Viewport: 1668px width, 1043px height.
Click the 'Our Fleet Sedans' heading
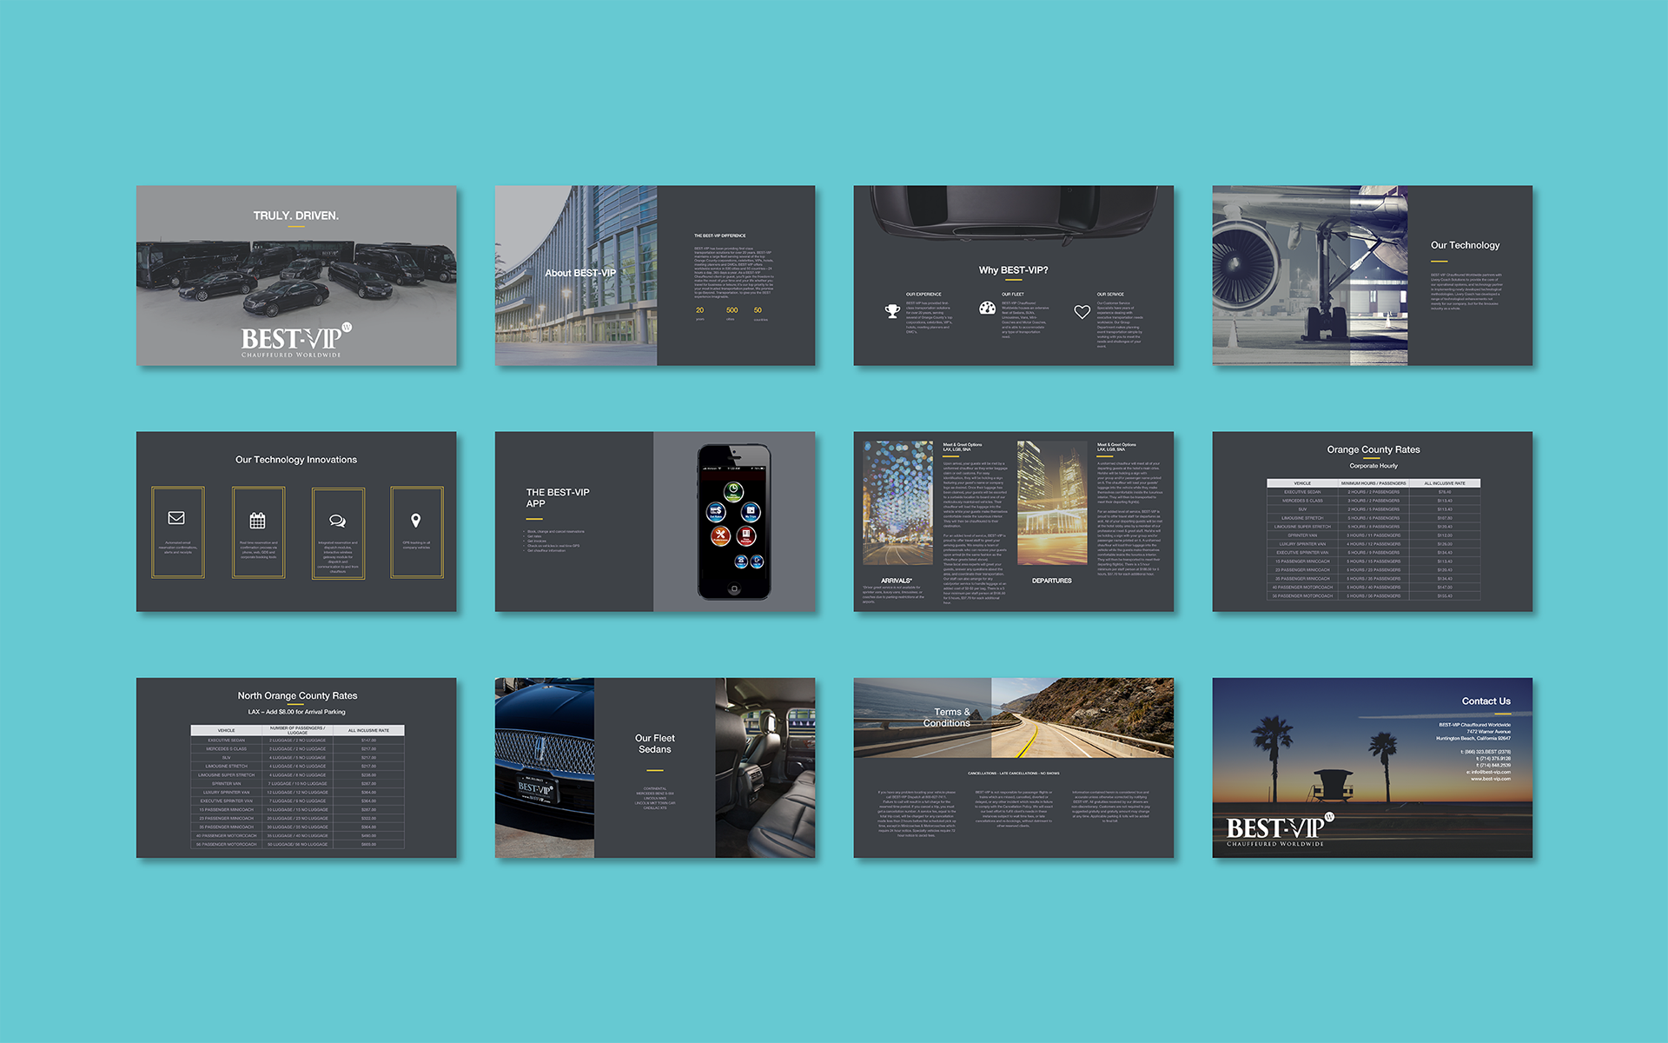(x=655, y=744)
